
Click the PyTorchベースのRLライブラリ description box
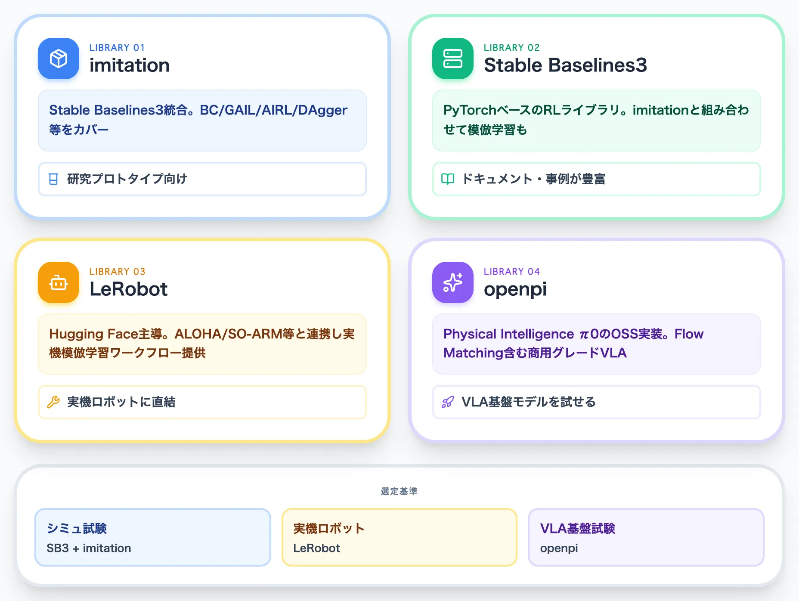point(597,121)
